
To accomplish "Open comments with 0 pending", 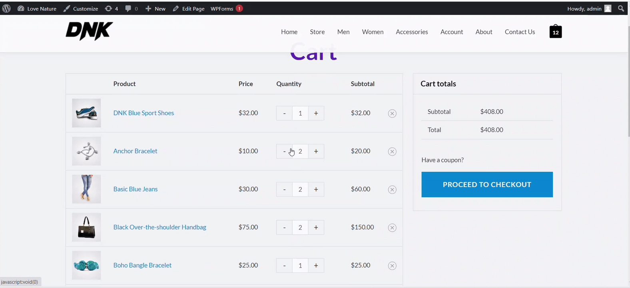I will tap(132, 8).
